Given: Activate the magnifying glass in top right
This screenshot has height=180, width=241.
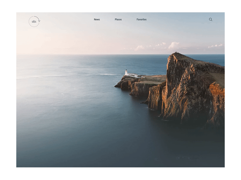Looking at the screenshot, I should click(x=211, y=19).
